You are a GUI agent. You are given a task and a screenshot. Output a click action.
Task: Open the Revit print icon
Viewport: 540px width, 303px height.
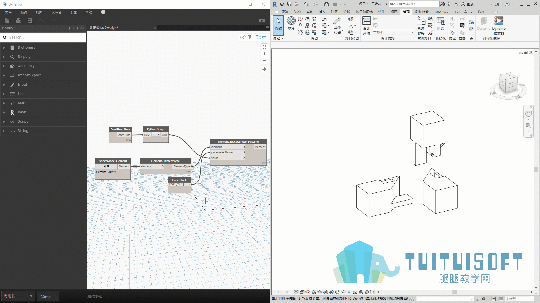327,4
